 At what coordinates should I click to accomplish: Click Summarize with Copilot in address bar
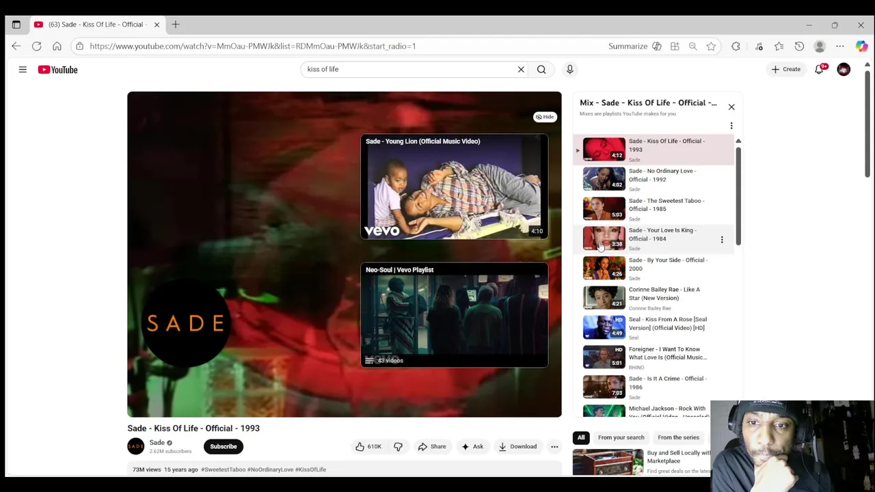point(634,46)
